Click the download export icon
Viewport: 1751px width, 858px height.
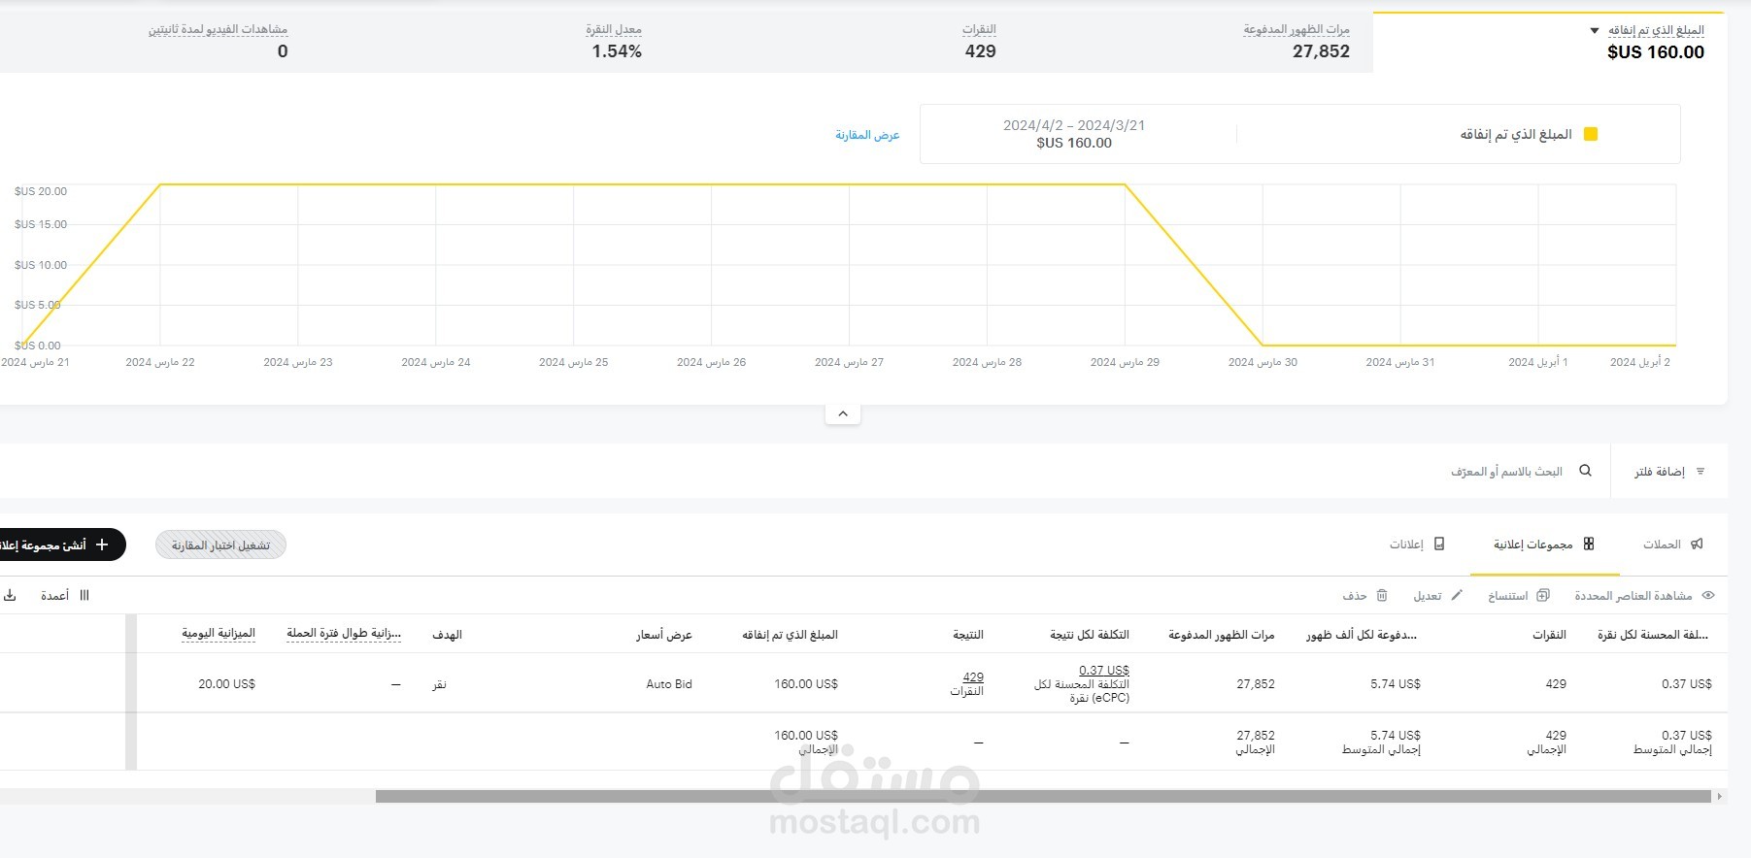click(10, 596)
